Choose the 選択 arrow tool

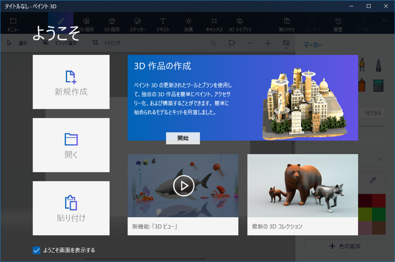click(x=17, y=43)
